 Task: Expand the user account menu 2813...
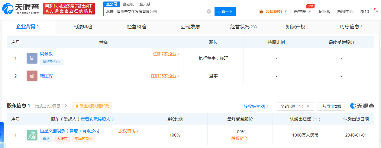tap(369, 11)
